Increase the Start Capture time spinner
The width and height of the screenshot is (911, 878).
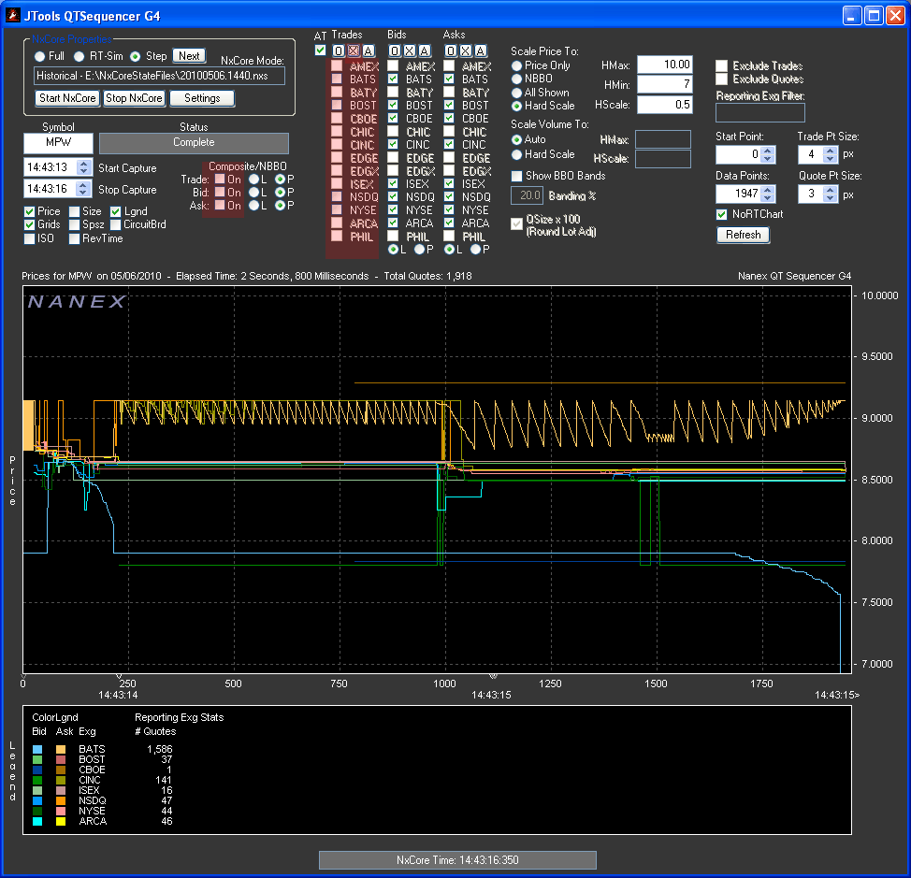tap(86, 165)
